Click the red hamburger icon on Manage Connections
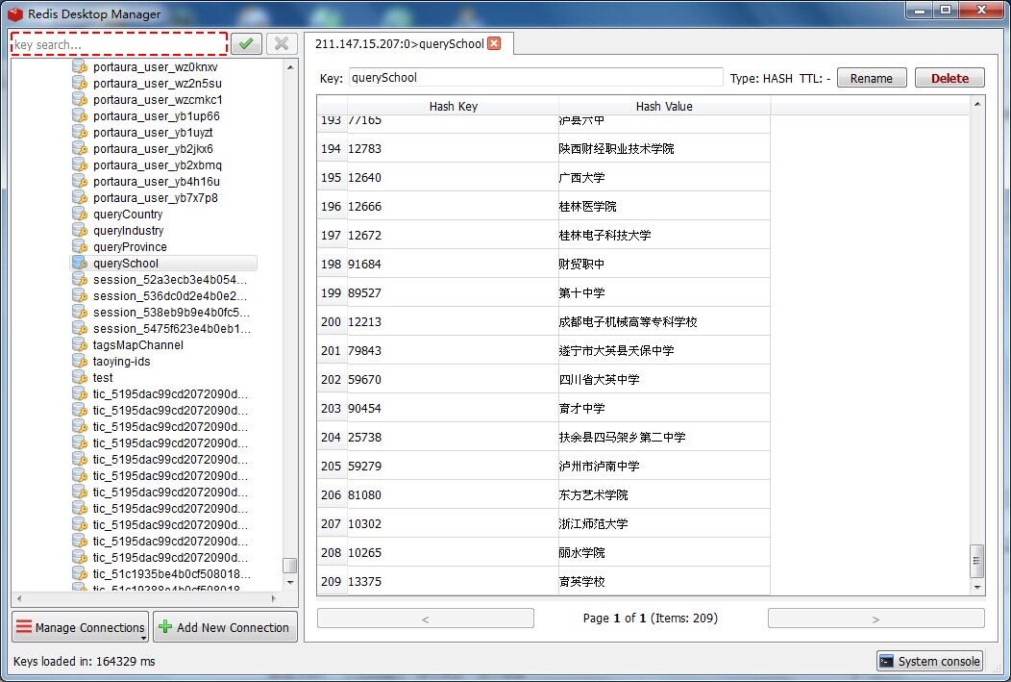Viewport: 1011px width, 682px height. (24, 626)
